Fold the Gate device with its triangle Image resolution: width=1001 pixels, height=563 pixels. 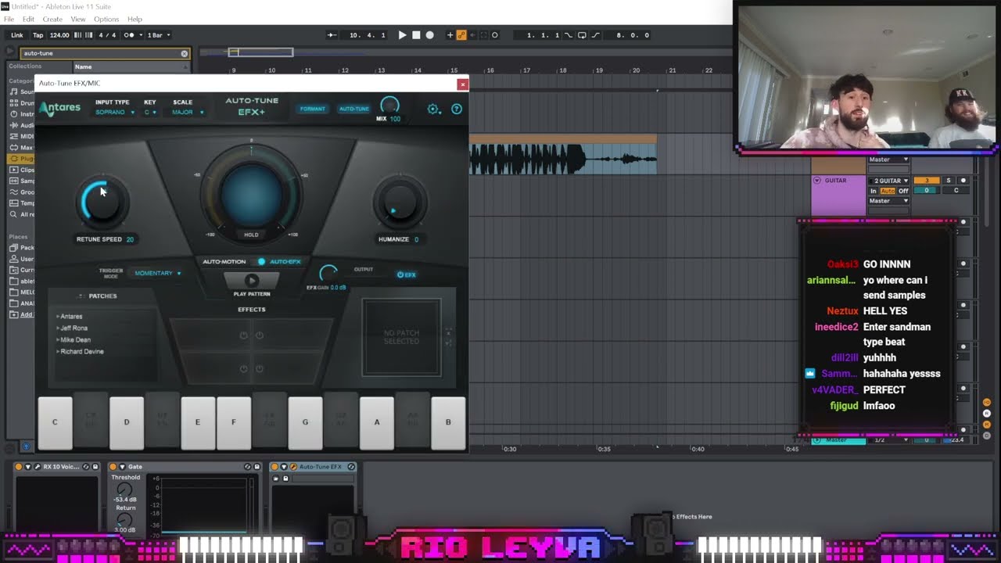pyautogui.click(x=122, y=467)
